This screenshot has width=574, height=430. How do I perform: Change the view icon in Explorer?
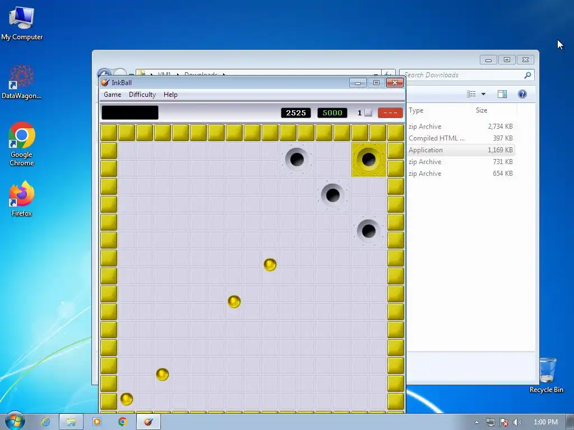[x=471, y=94]
